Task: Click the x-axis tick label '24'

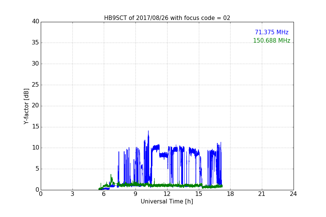Action: (293, 194)
